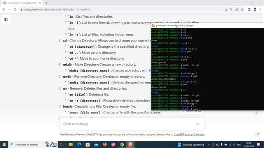Viewport: 264px width, 148px height.
Task: Open the help question-mark button
Action: tap(258, 134)
